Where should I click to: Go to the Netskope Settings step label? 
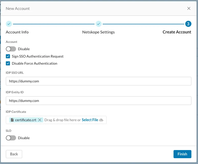98,32
